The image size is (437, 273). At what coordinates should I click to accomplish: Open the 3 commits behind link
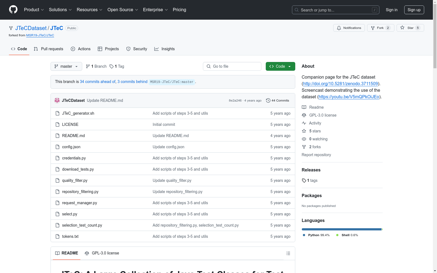(132, 82)
